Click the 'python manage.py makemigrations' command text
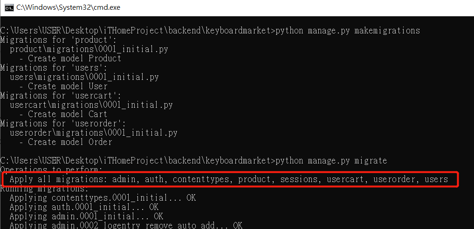Viewport: 474px width, 229px height. pos(348,31)
